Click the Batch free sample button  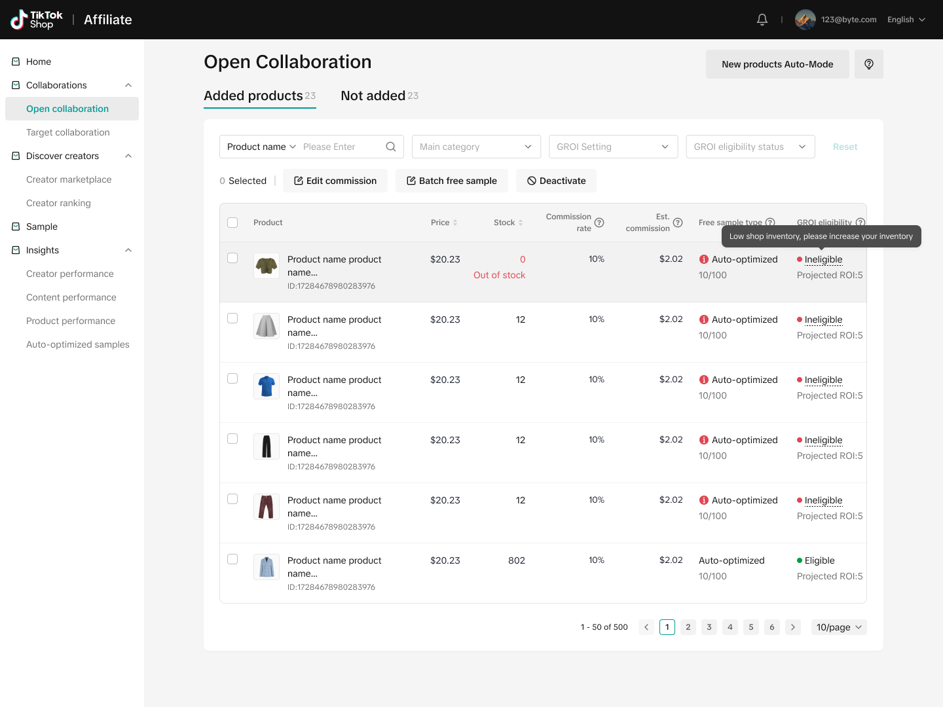(451, 181)
